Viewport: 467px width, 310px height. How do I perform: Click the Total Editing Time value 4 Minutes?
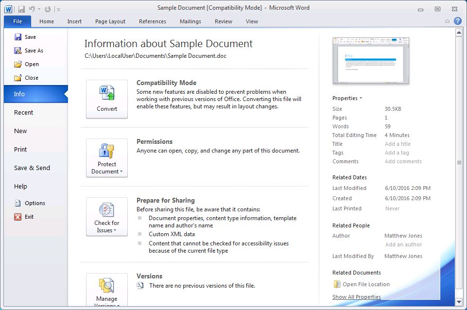(x=397, y=135)
